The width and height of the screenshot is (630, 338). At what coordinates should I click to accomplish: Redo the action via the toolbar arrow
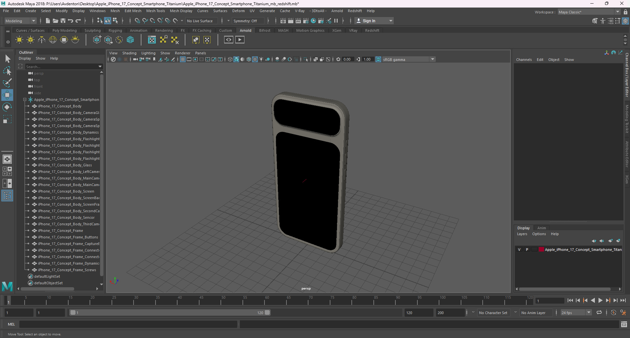click(78, 21)
